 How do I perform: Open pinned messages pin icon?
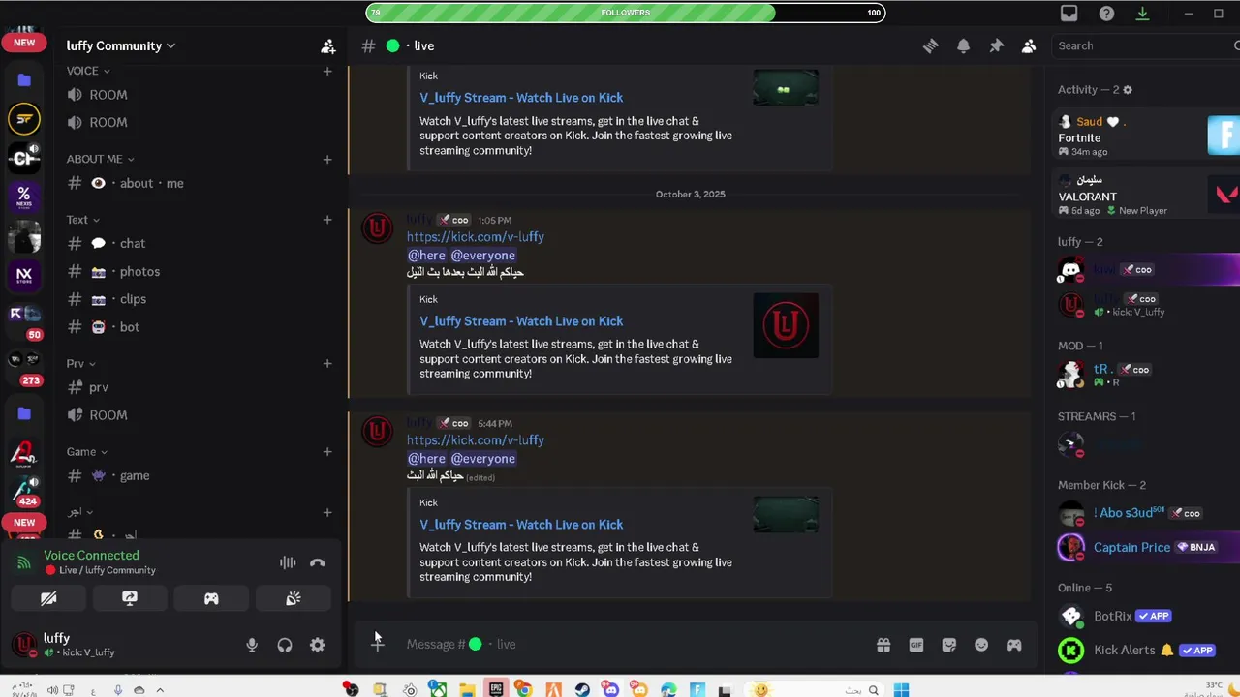tap(996, 45)
